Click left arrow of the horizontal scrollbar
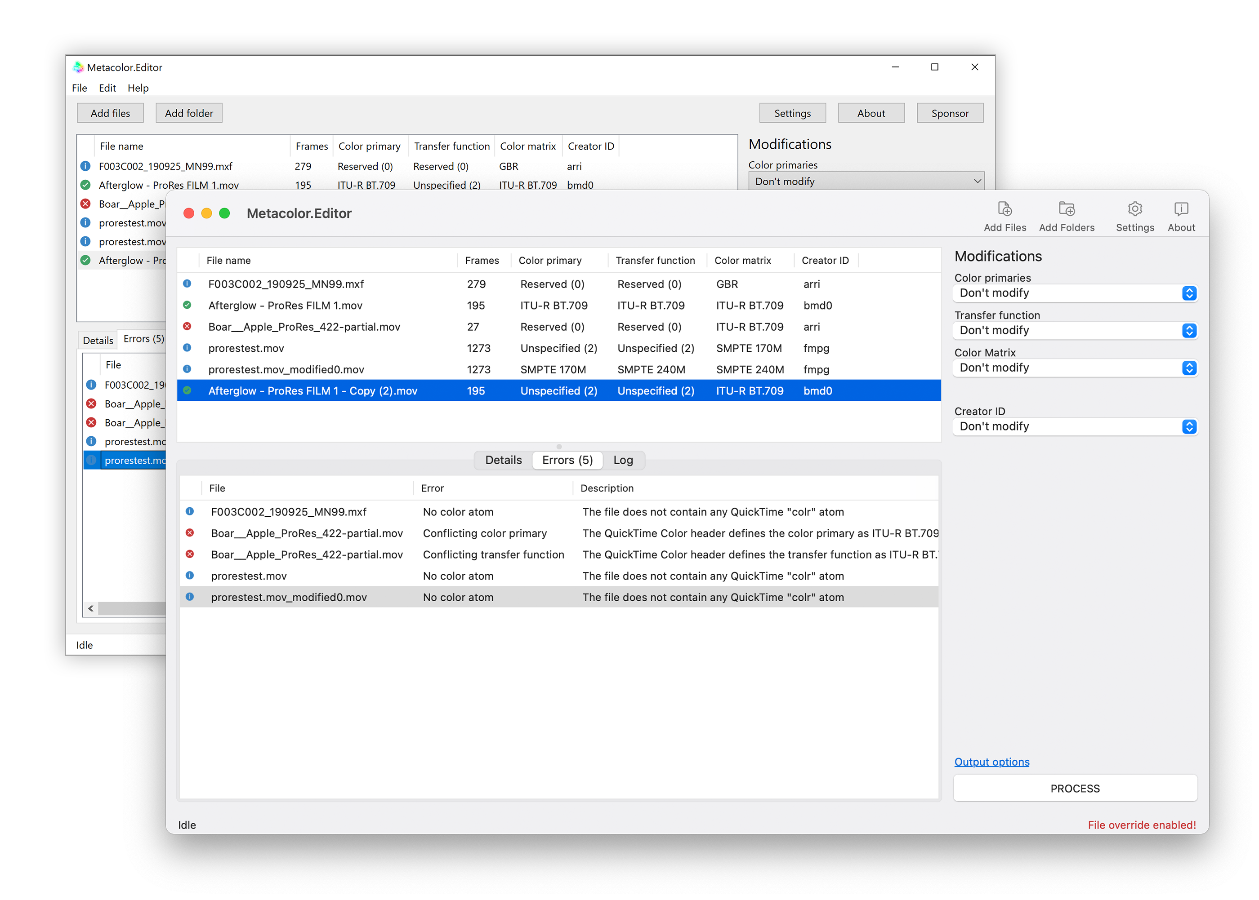The image size is (1259, 900). pyautogui.click(x=91, y=608)
